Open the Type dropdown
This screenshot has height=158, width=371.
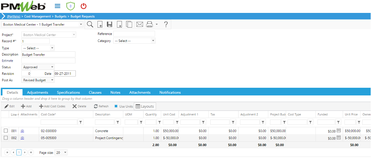[52, 48]
